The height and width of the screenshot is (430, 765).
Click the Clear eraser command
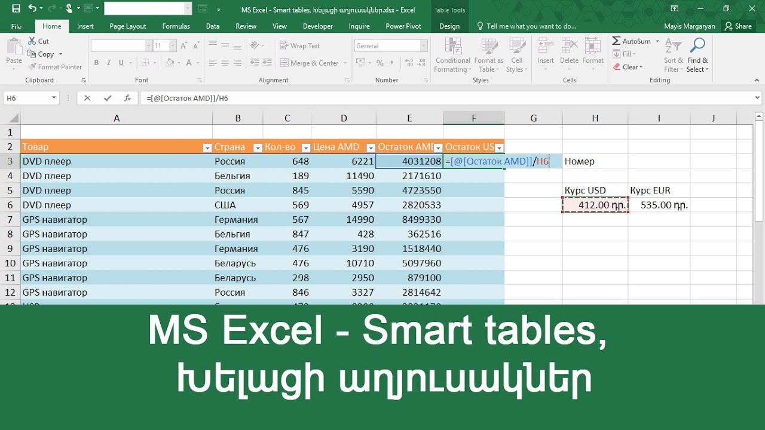click(628, 67)
